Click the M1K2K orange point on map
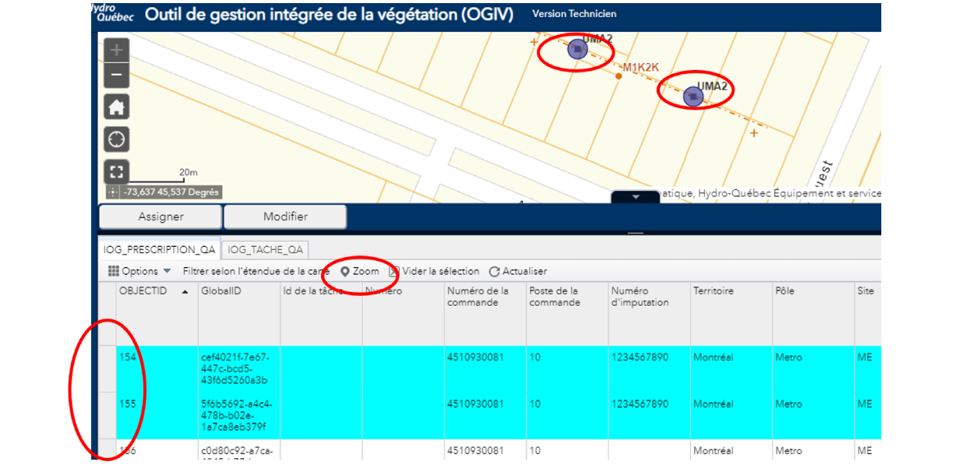Viewport: 973px width, 465px height. tap(619, 76)
